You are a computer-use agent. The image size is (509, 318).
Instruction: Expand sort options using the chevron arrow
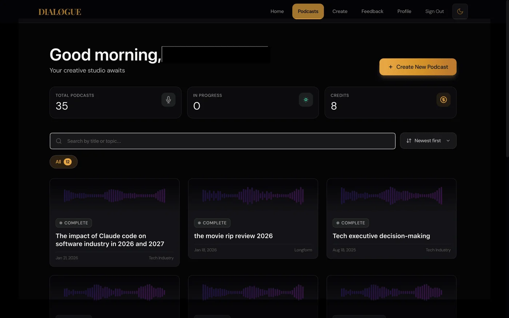click(448, 141)
